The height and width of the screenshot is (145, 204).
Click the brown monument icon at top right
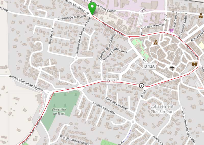pyautogui.click(x=201, y=16)
